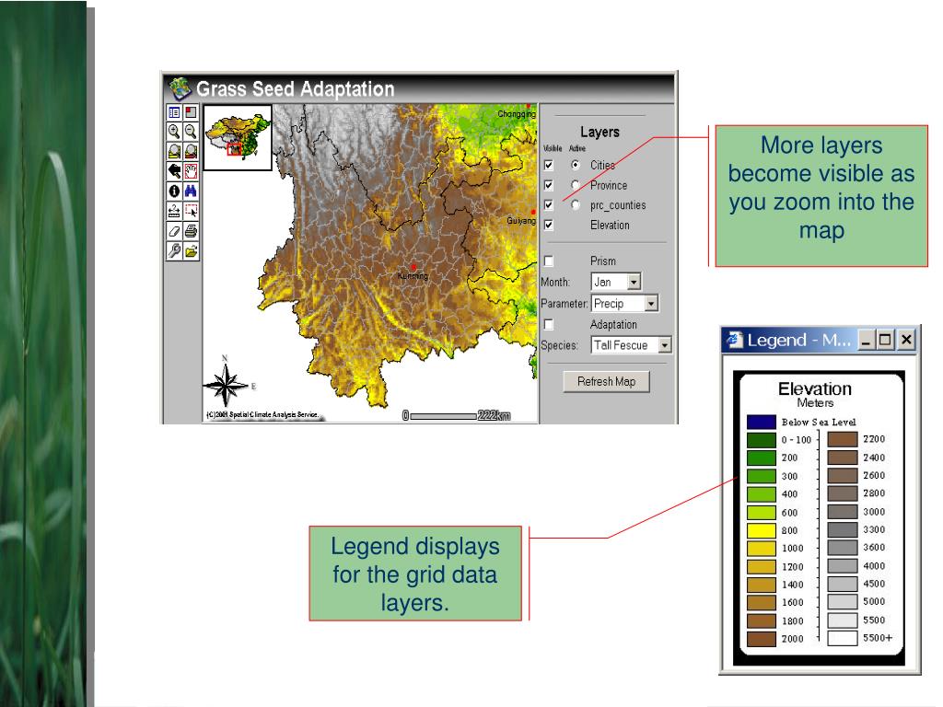Screen dimensions: 943x707
Task: Uncheck the Cities visible checkbox
Action: [549, 165]
